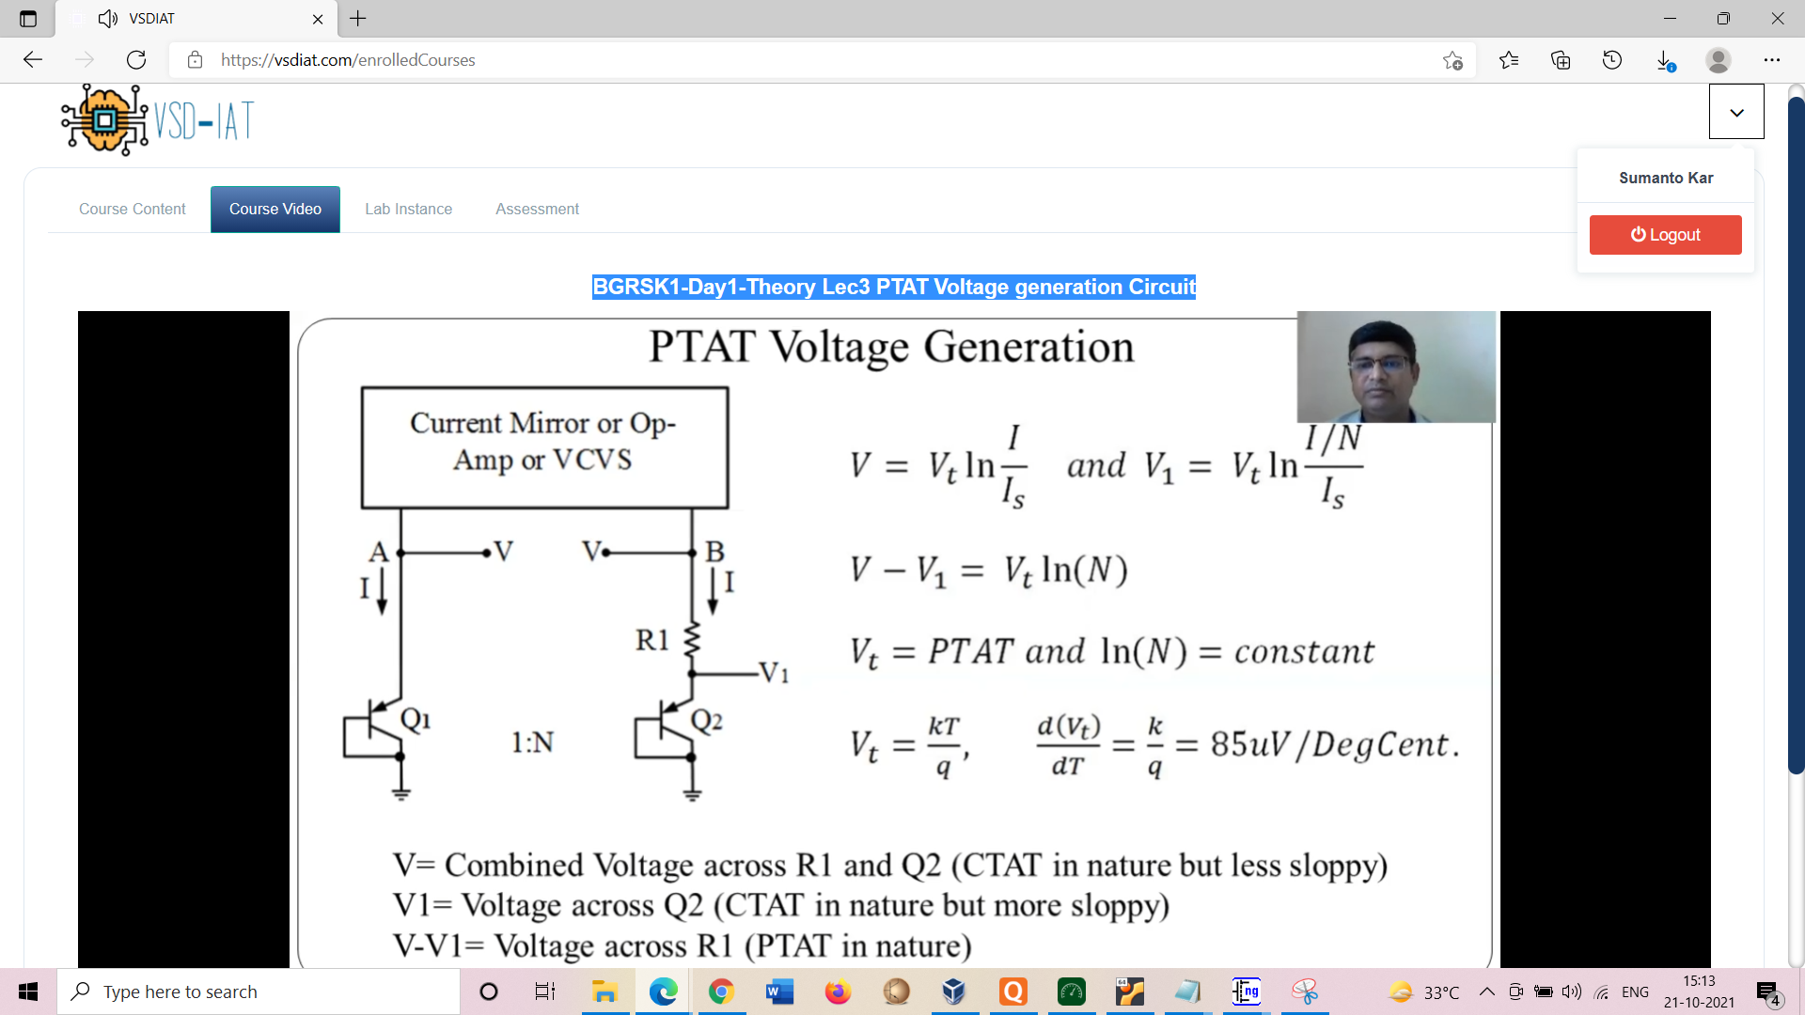The image size is (1805, 1015).
Task: Open the Settings and more menu
Action: click(x=1773, y=59)
